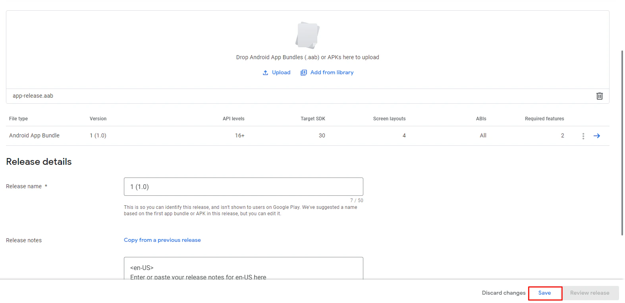Click Discard changes button
The height and width of the screenshot is (303, 625).
(x=503, y=293)
